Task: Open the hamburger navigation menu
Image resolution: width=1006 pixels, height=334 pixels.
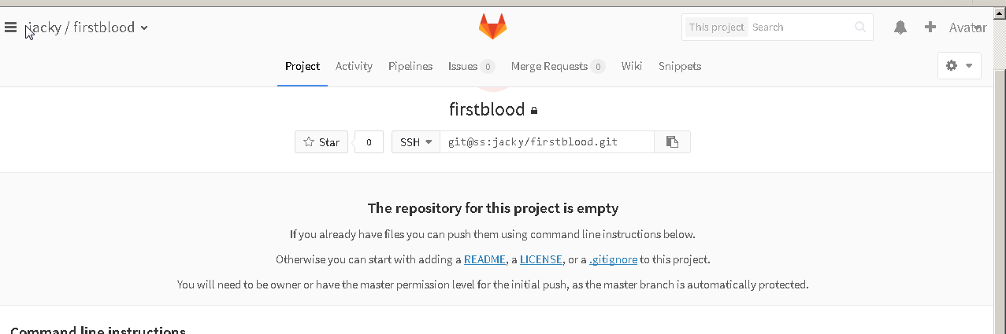Action: click(x=10, y=28)
